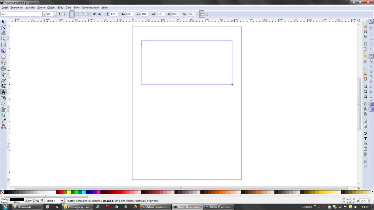
Task: Toggle snap to grid button
Action: (x=371, y=104)
